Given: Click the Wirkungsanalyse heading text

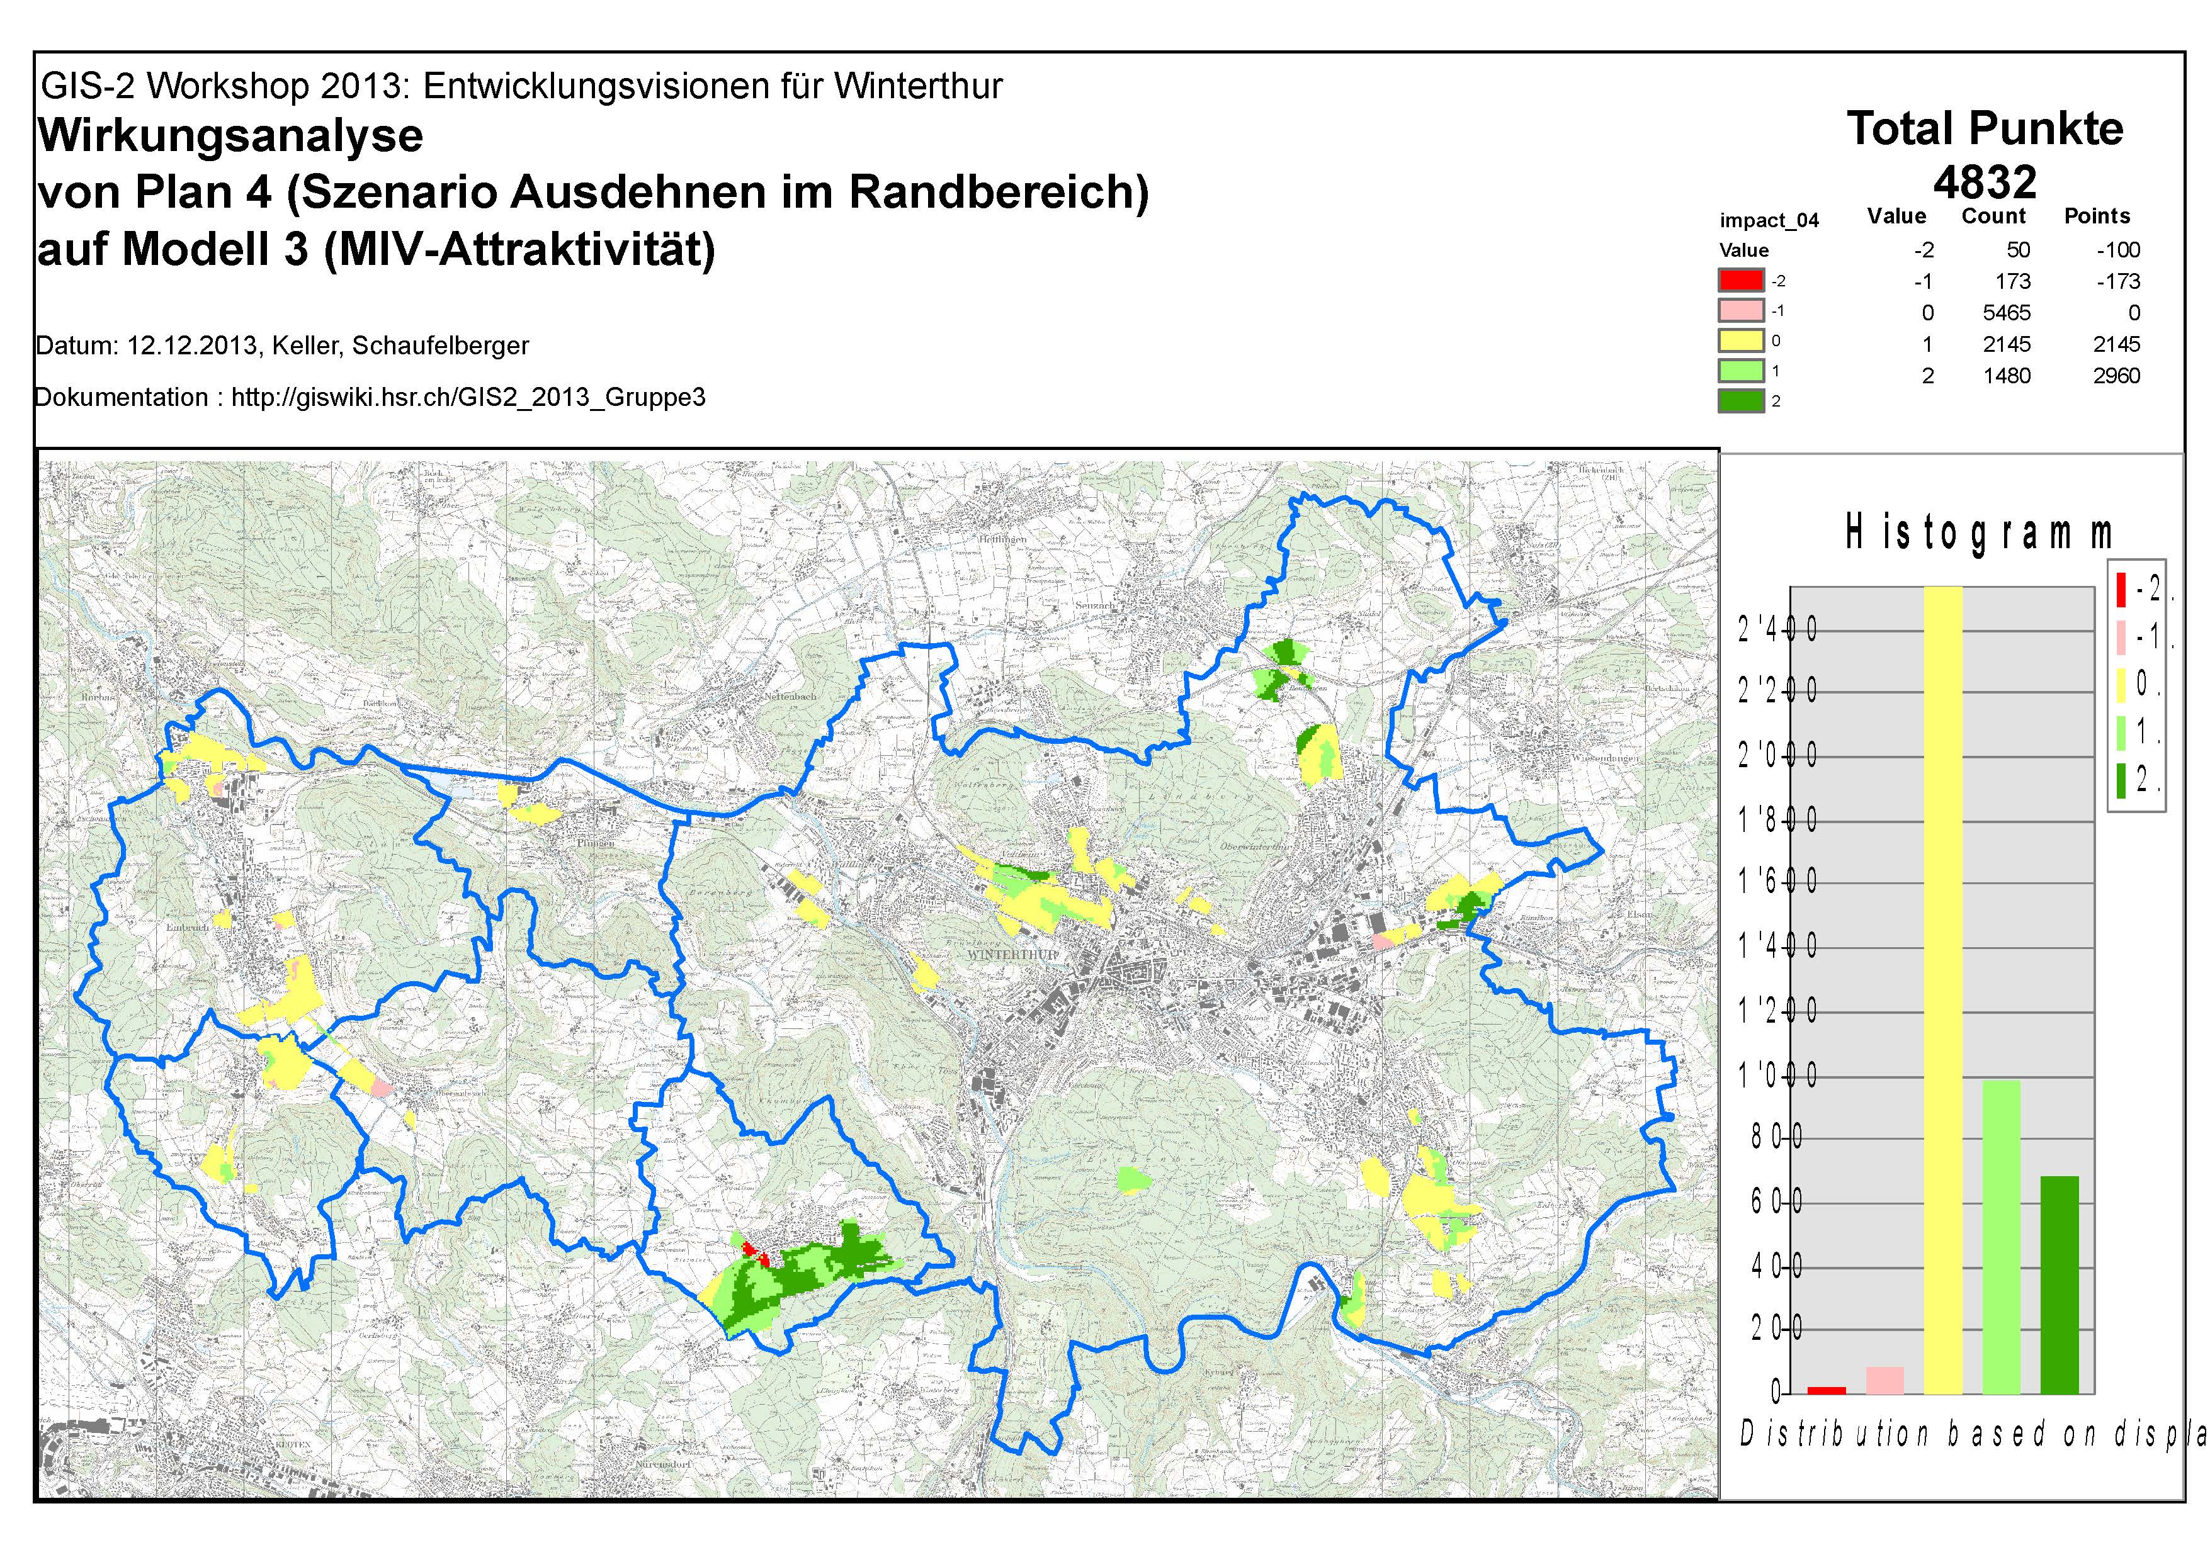Looking at the screenshot, I should pos(230,135).
